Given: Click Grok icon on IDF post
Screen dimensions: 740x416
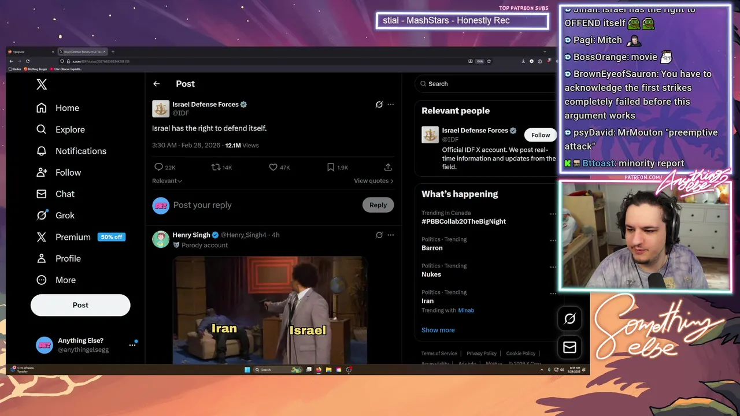Looking at the screenshot, I should [x=379, y=105].
